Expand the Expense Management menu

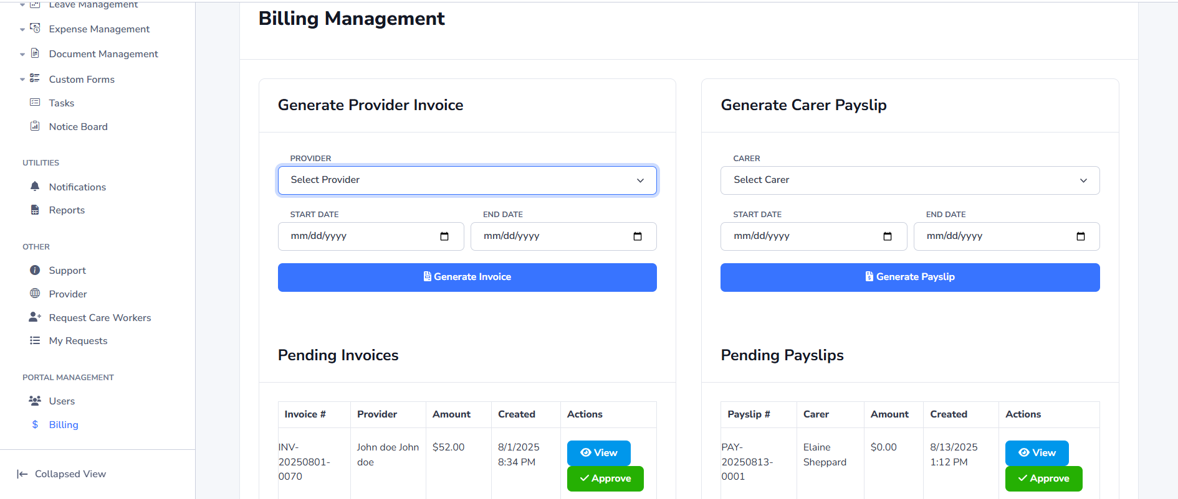tap(99, 29)
